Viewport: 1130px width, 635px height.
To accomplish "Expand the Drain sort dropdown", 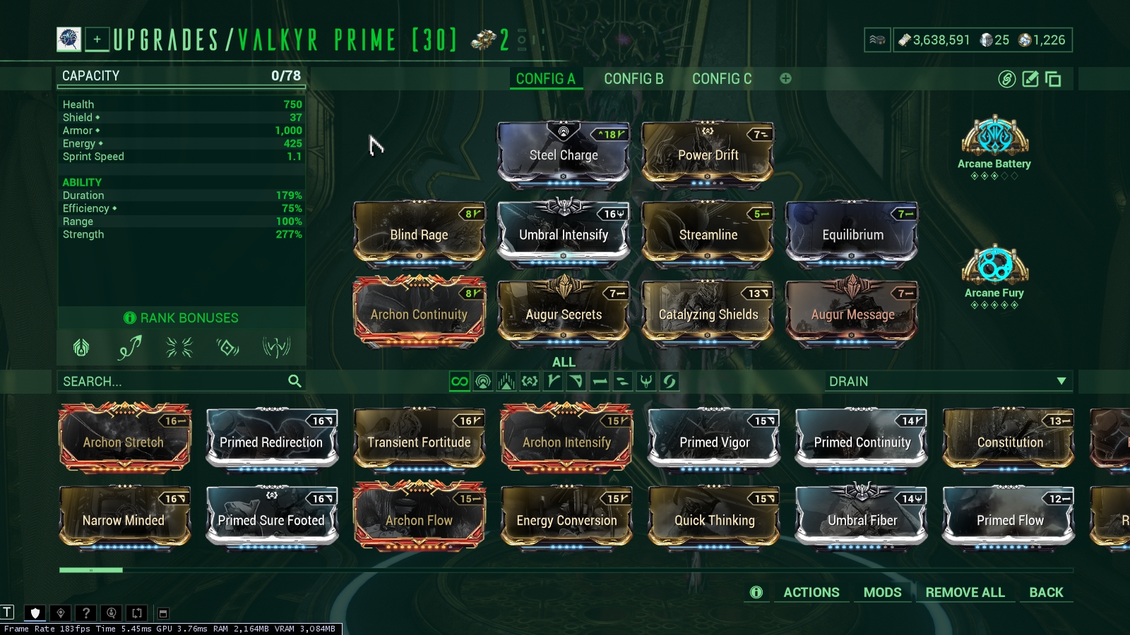I will point(948,381).
